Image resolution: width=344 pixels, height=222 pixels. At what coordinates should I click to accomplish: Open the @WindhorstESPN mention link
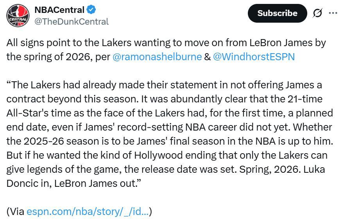254,57
